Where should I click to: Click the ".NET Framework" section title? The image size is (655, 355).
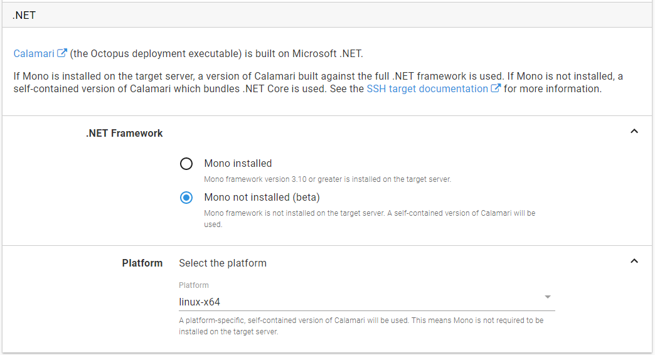coord(124,133)
